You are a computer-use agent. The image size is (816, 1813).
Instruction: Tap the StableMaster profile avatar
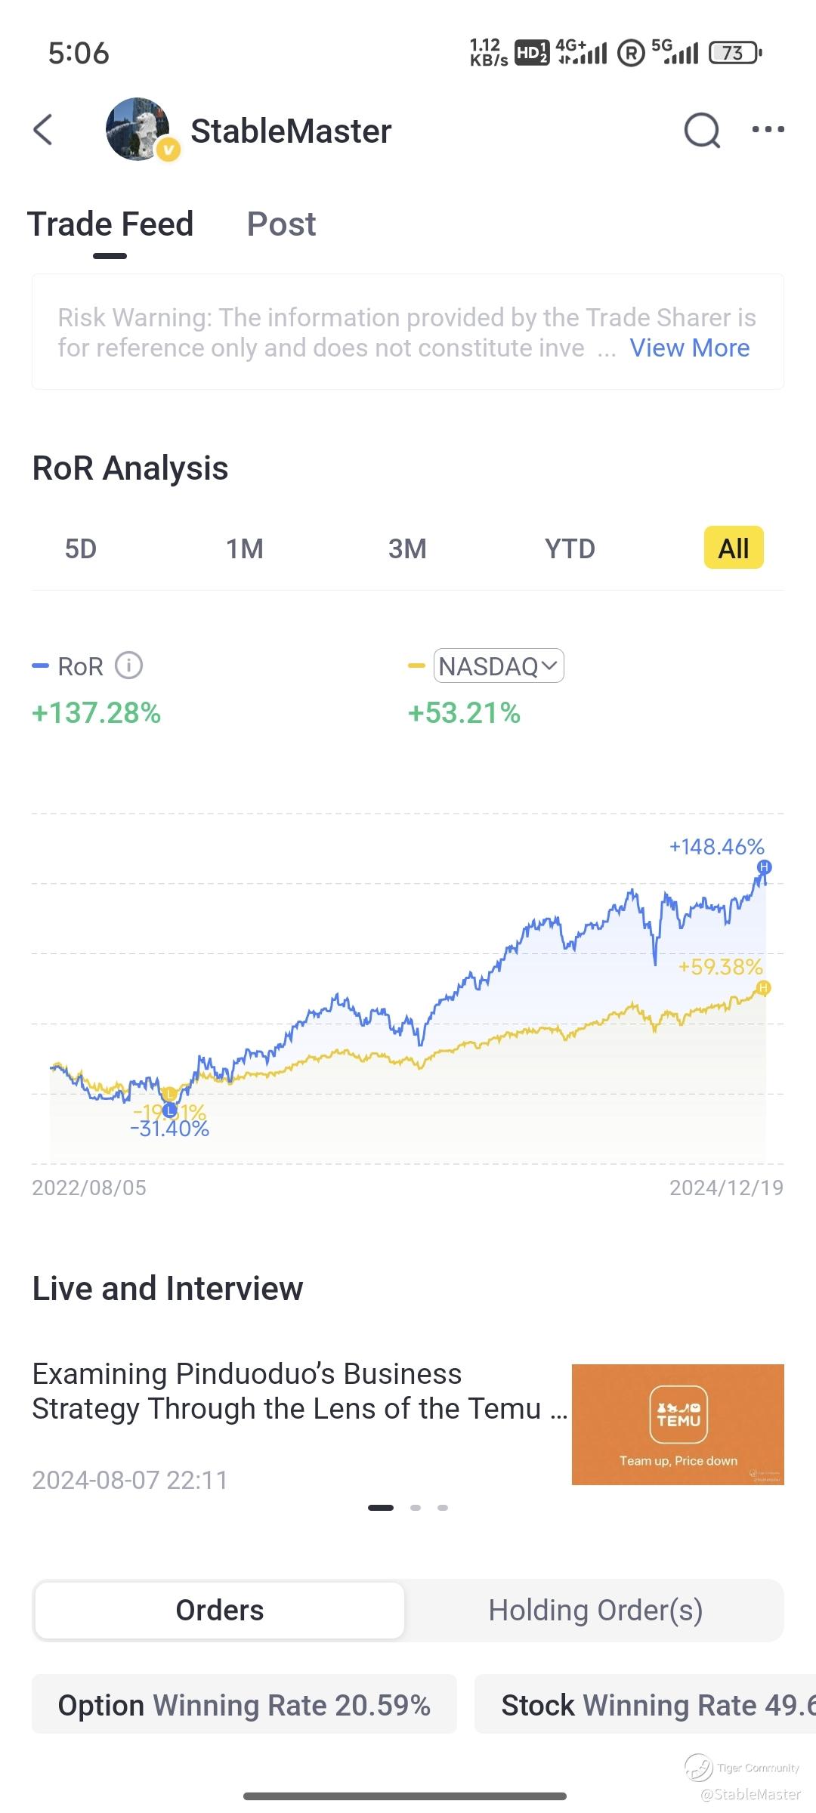138,129
